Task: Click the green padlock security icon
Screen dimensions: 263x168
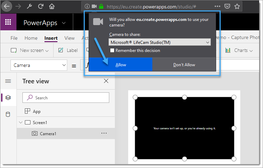Action: (101, 7)
